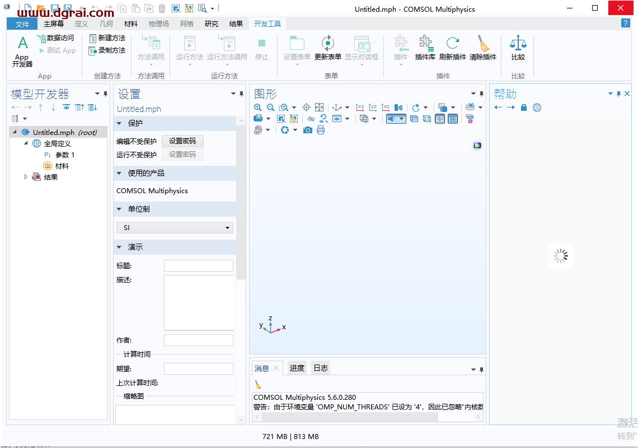Screen dimensions: 638x448
Task: Take an image snapshot with camera icon
Action: click(x=308, y=130)
